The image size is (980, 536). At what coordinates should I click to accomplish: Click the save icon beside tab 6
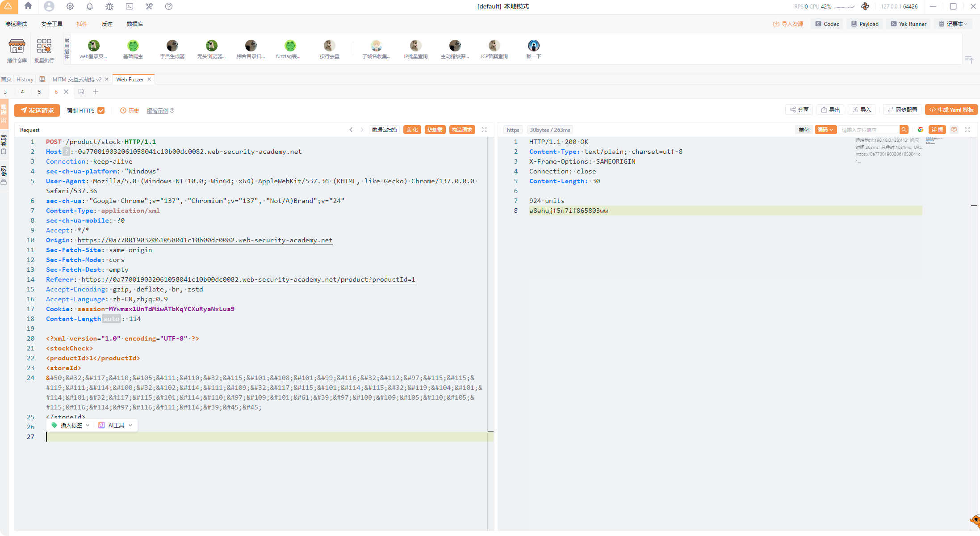click(81, 92)
